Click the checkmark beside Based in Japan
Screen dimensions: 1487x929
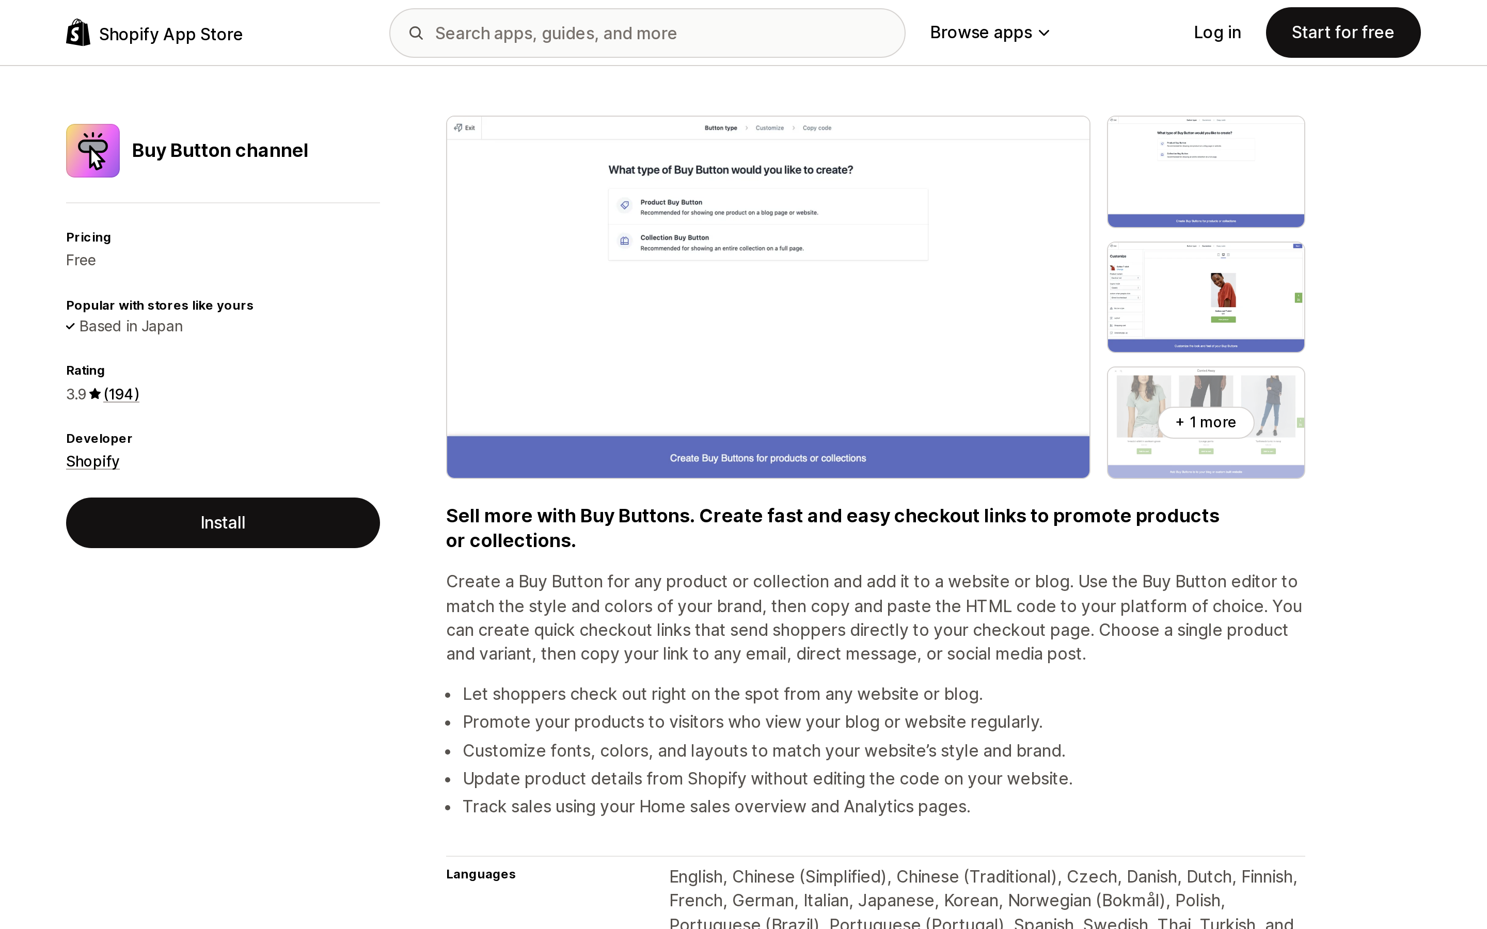(x=71, y=326)
